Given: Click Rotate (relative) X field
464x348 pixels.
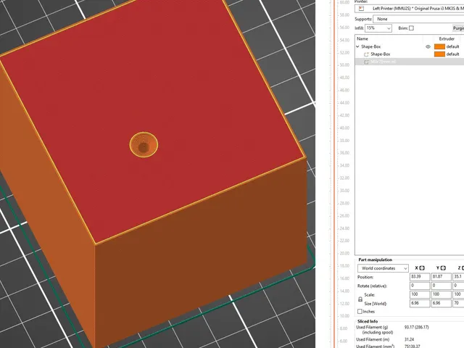Looking at the screenshot, I should [x=420, y=286].
